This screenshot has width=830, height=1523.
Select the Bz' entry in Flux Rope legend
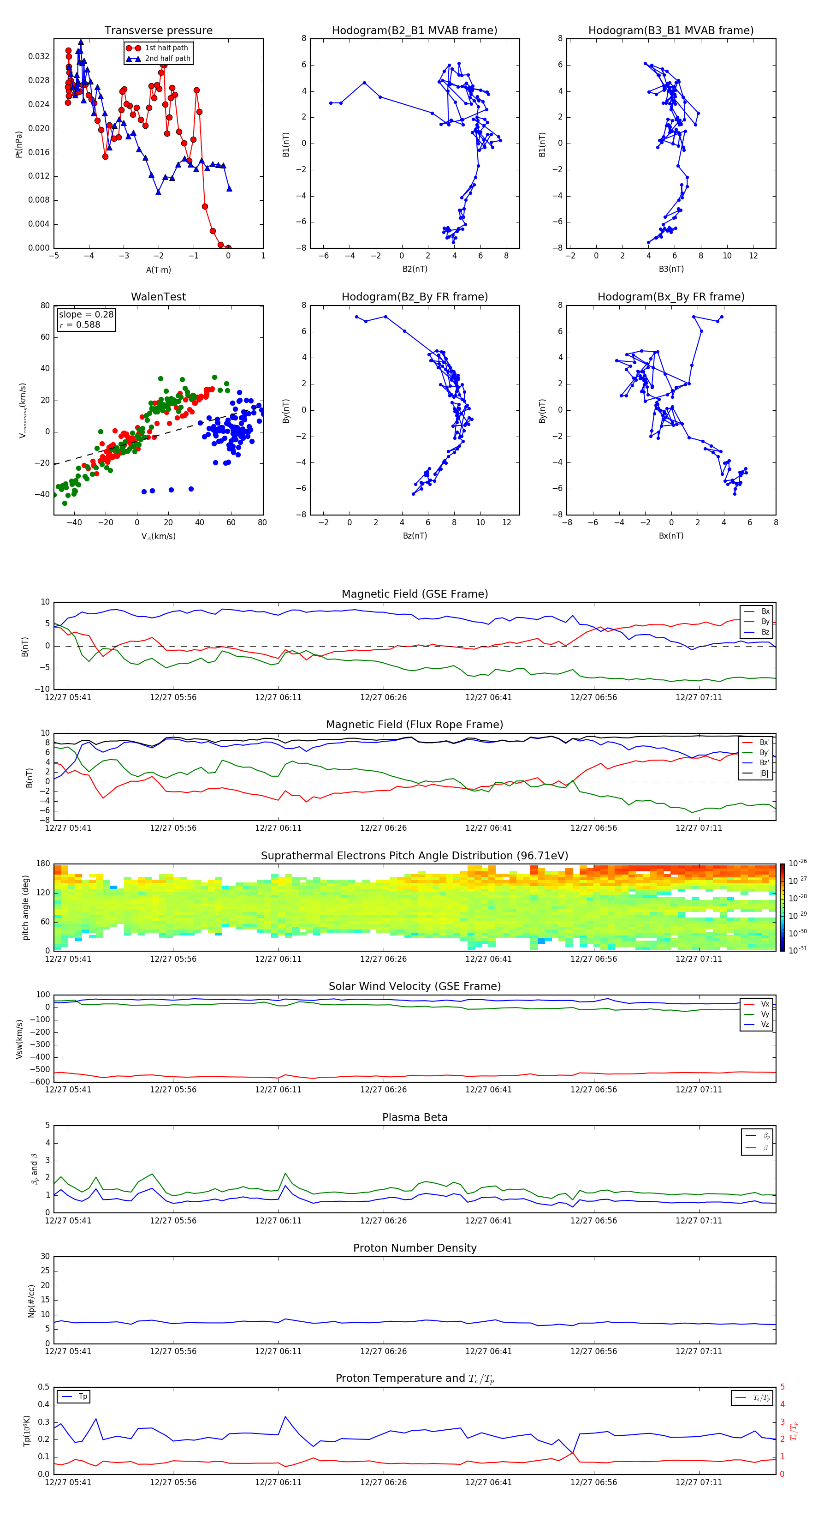pos(756,763)
